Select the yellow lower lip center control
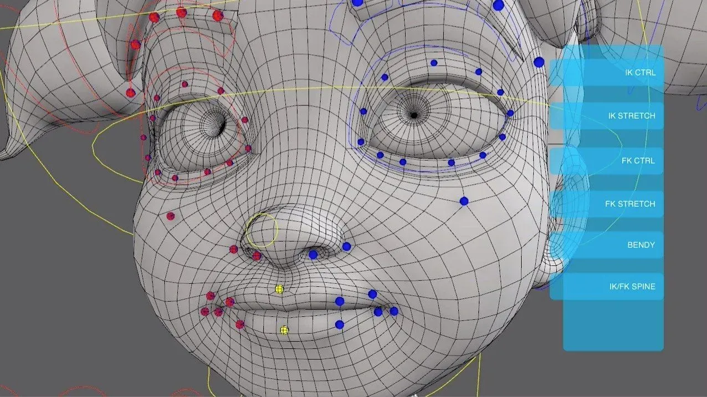707x397 pixels. (284, 330)
